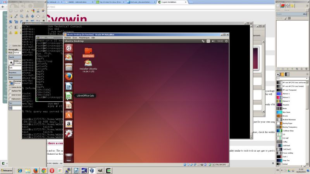310x174 pixels.
Task: Open the network indicator in Ubuntu panel
Action: [203, 41]
